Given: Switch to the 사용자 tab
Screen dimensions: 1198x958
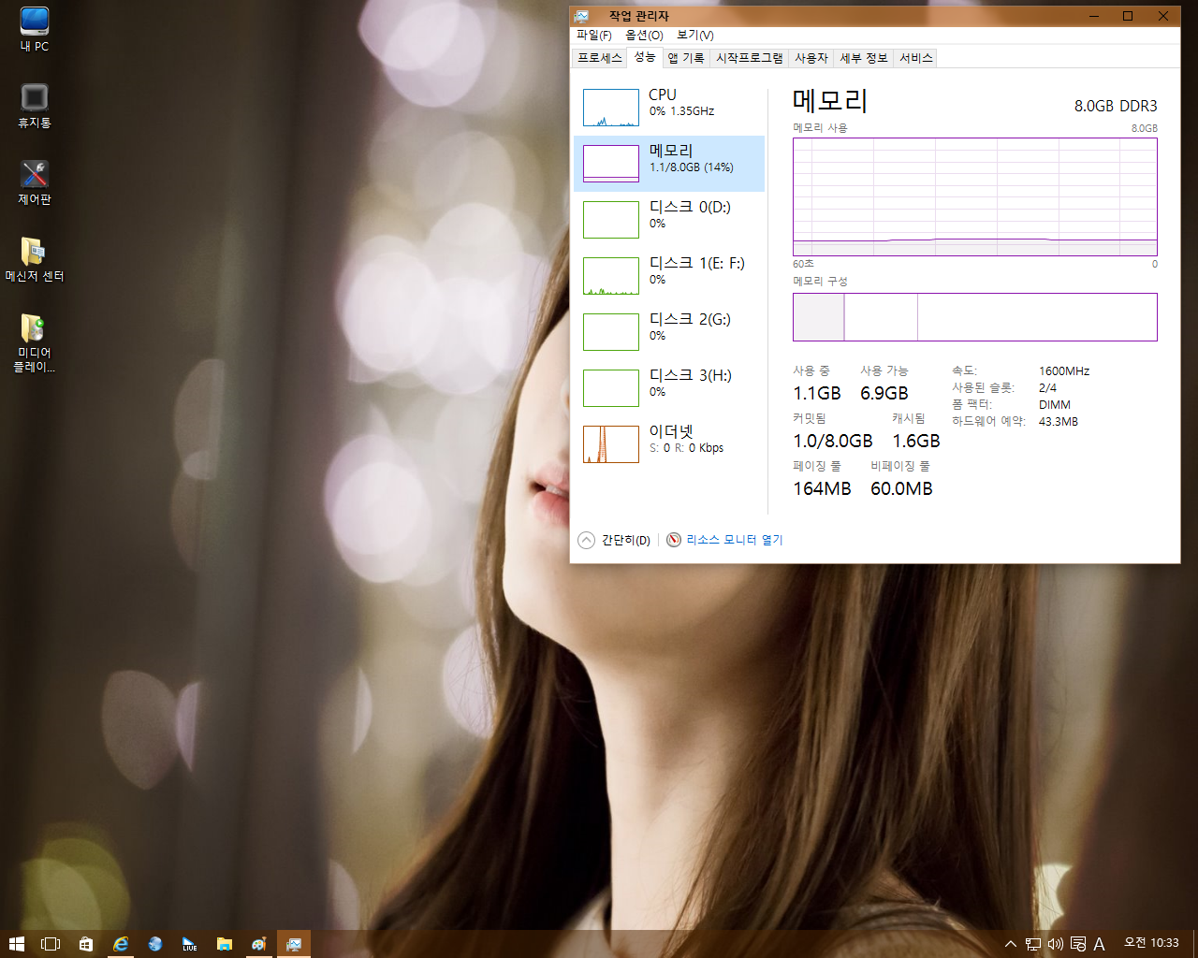Looking at the screenshot, I should pyautogui.click(x=811, y=58).
